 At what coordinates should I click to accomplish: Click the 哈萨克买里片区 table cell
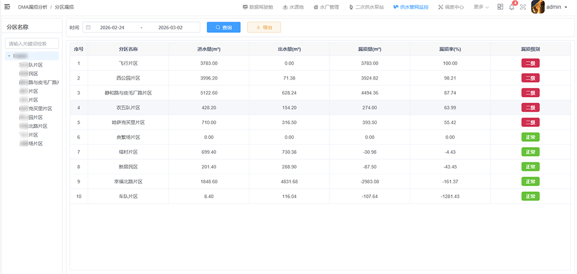(x=128, y=122)
